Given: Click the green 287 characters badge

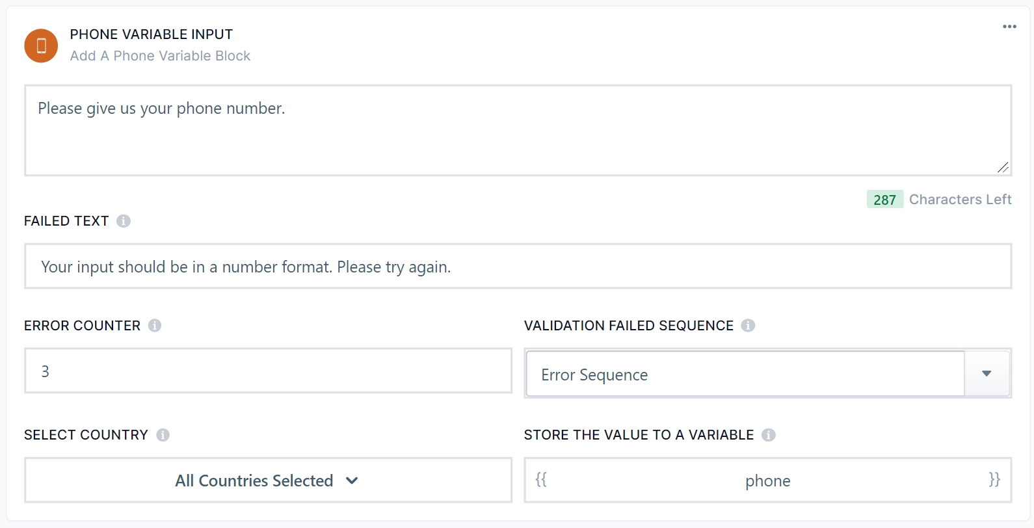Looking at the screenshot, I should coord(884,200).
